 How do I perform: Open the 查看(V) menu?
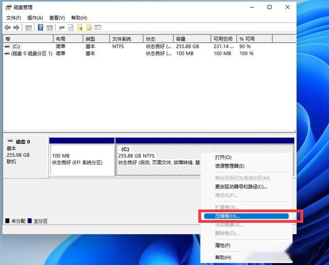[57, 18]
